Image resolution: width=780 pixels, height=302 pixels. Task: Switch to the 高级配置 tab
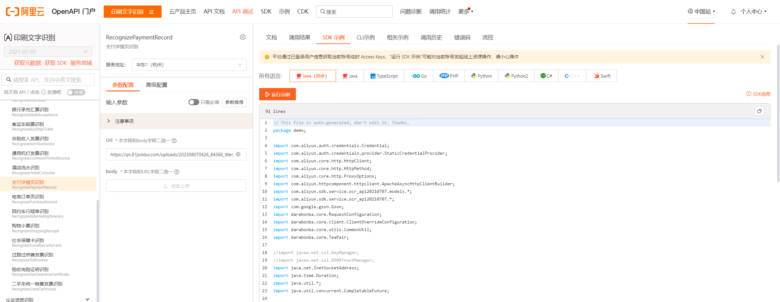click(x=156, y=85)
